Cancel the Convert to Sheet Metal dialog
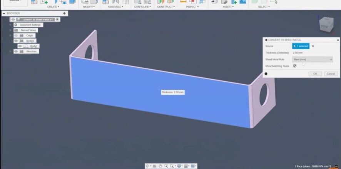The width and height of the screenshot is (341, 169). coord(331,74)
